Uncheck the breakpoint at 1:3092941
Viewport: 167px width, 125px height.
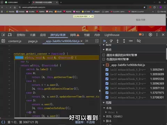pos(107,69)
